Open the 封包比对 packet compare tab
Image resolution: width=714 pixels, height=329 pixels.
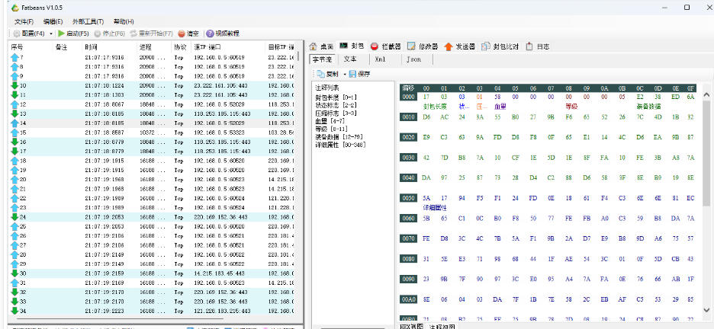[500, 46]
